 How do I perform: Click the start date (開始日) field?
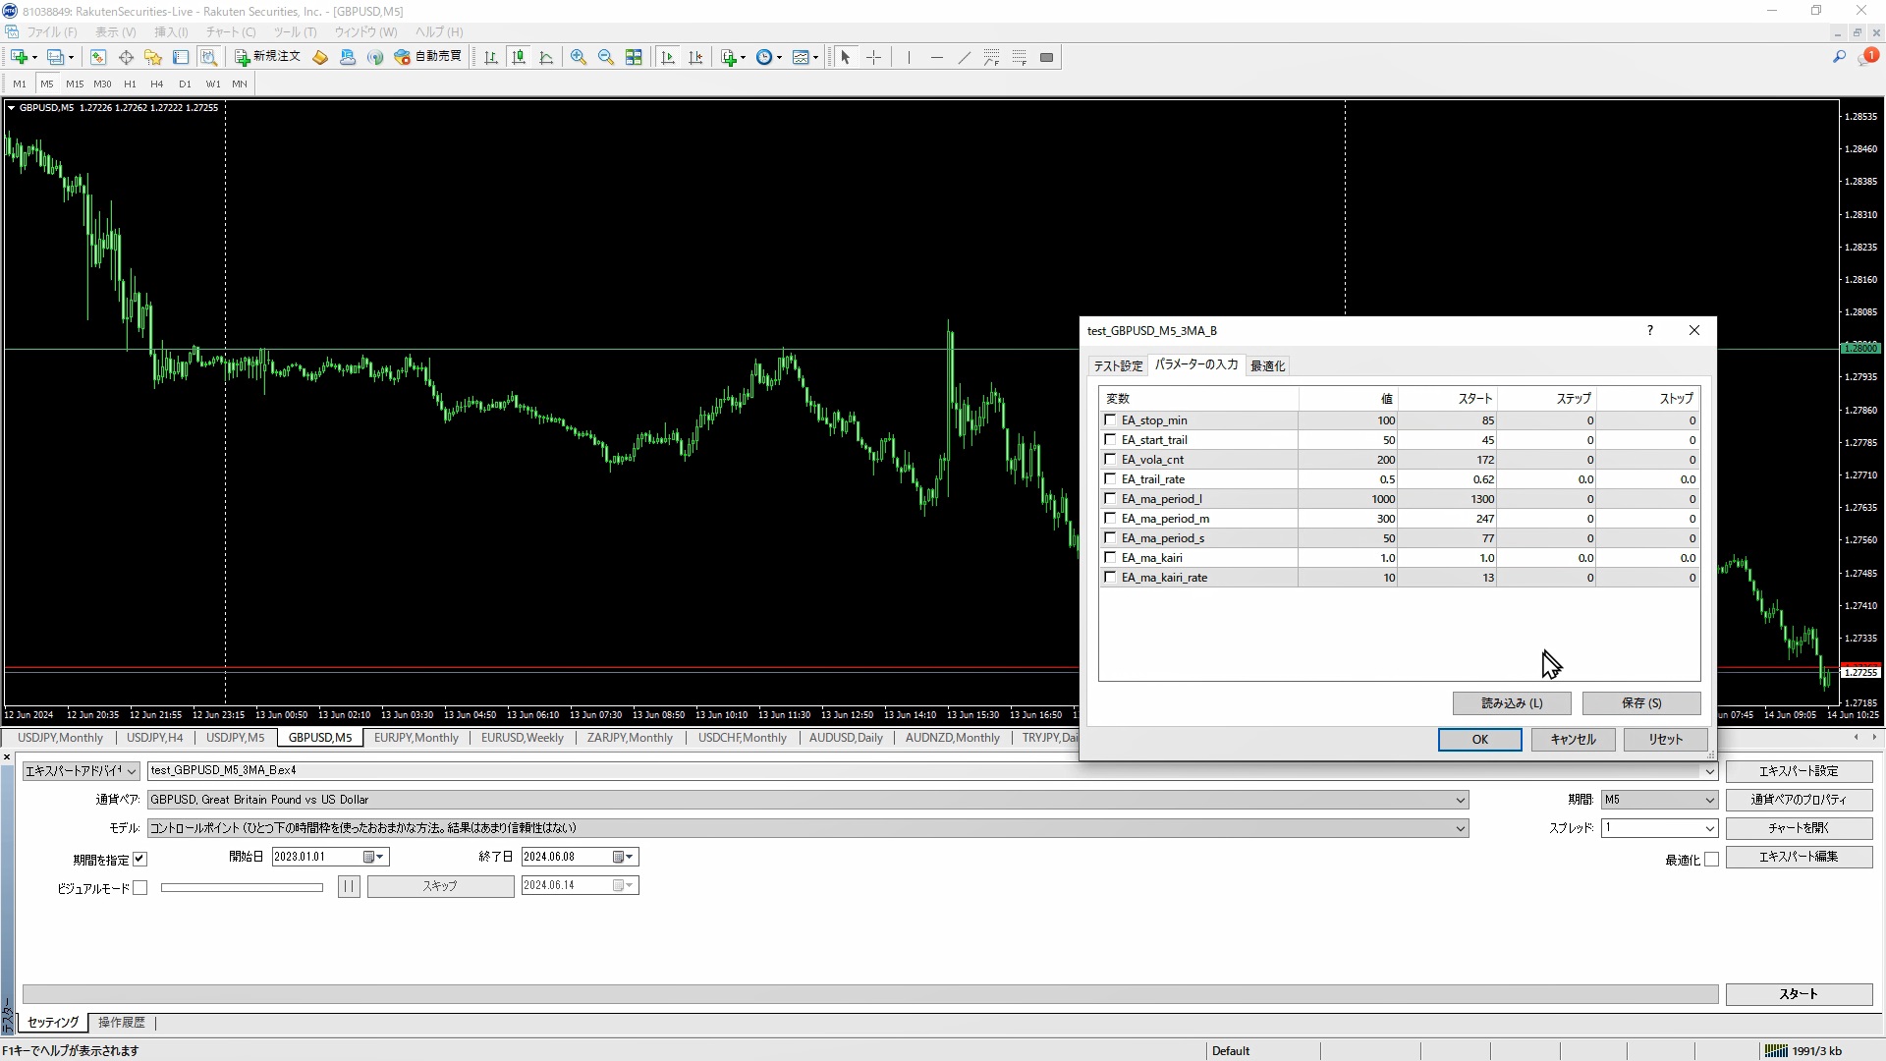pyautogui.click(x=317, y=857)
